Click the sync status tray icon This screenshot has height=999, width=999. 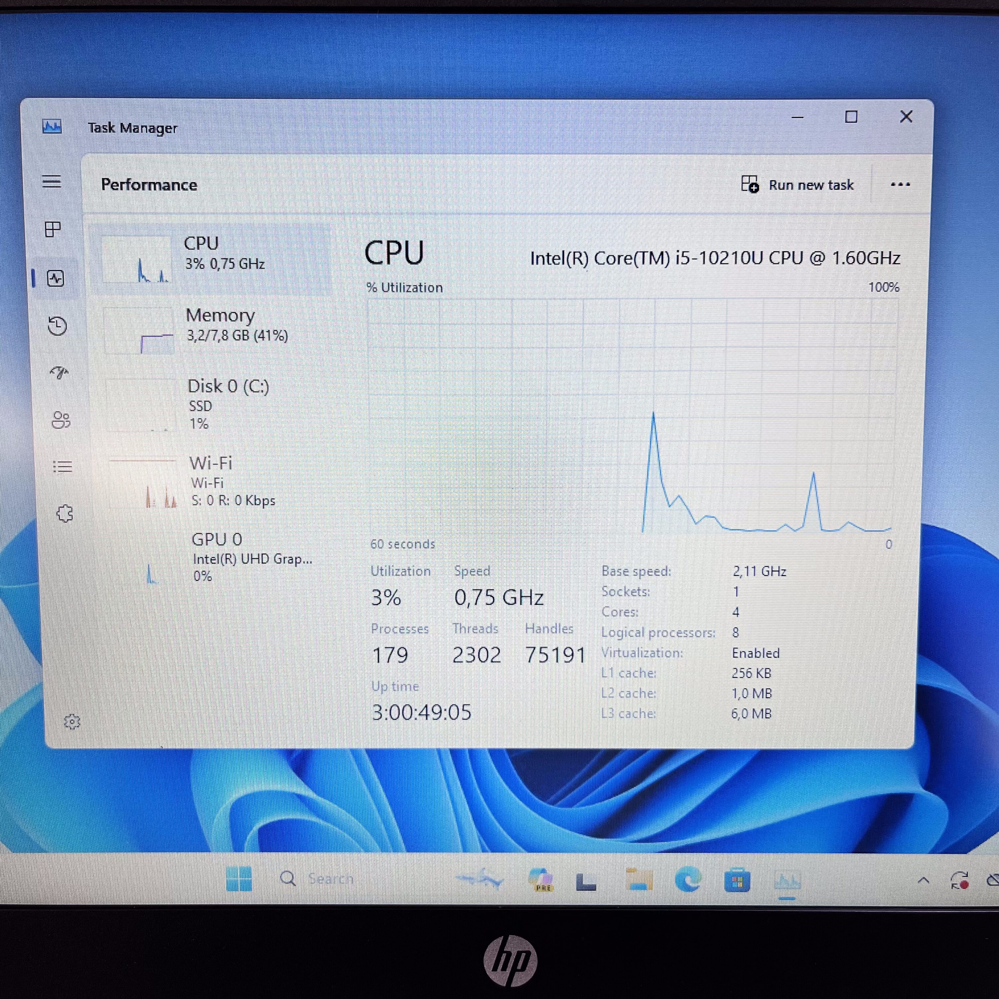pos(960,880)
